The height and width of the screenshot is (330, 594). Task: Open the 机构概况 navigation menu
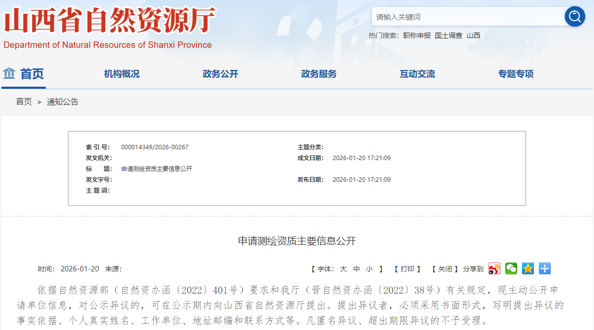(122, 74)
